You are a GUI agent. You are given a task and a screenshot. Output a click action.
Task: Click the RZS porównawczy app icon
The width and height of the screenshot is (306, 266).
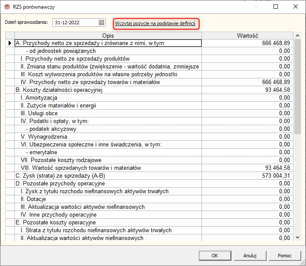[7, 7]
